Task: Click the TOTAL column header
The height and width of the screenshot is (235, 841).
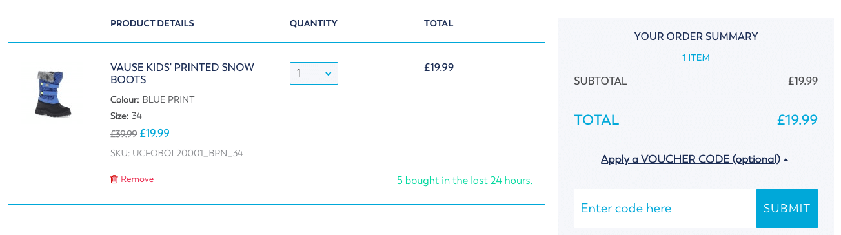Action: coord(439,24)
